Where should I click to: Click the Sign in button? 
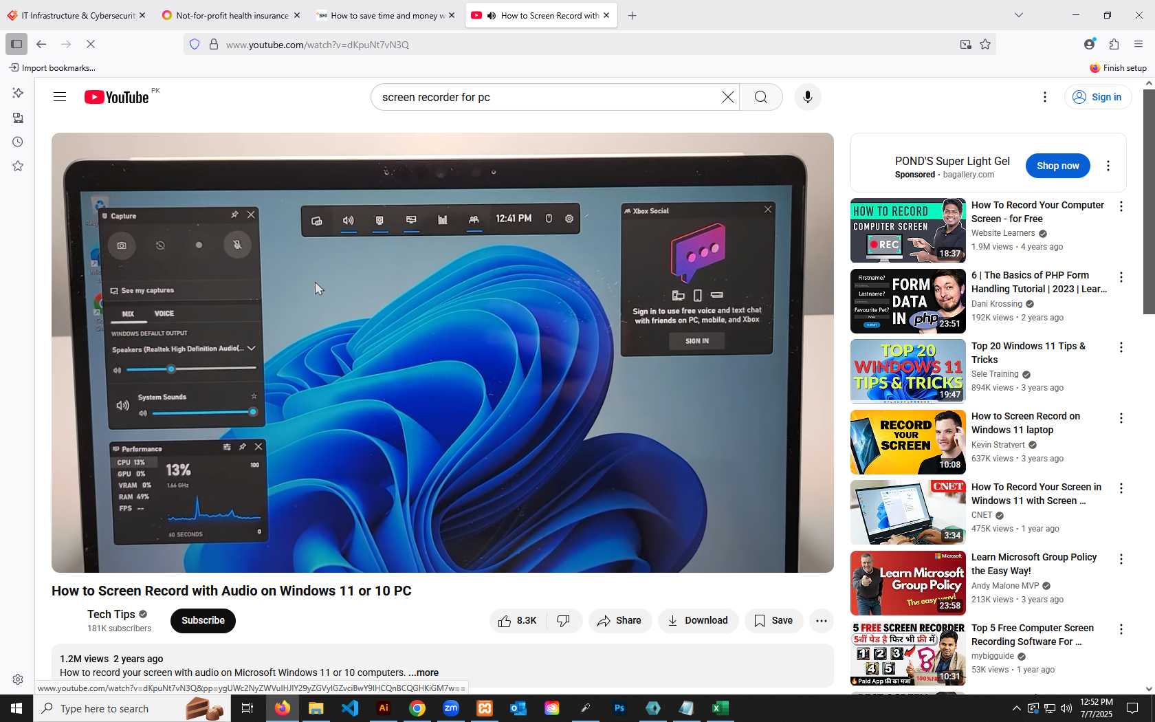1097,97
